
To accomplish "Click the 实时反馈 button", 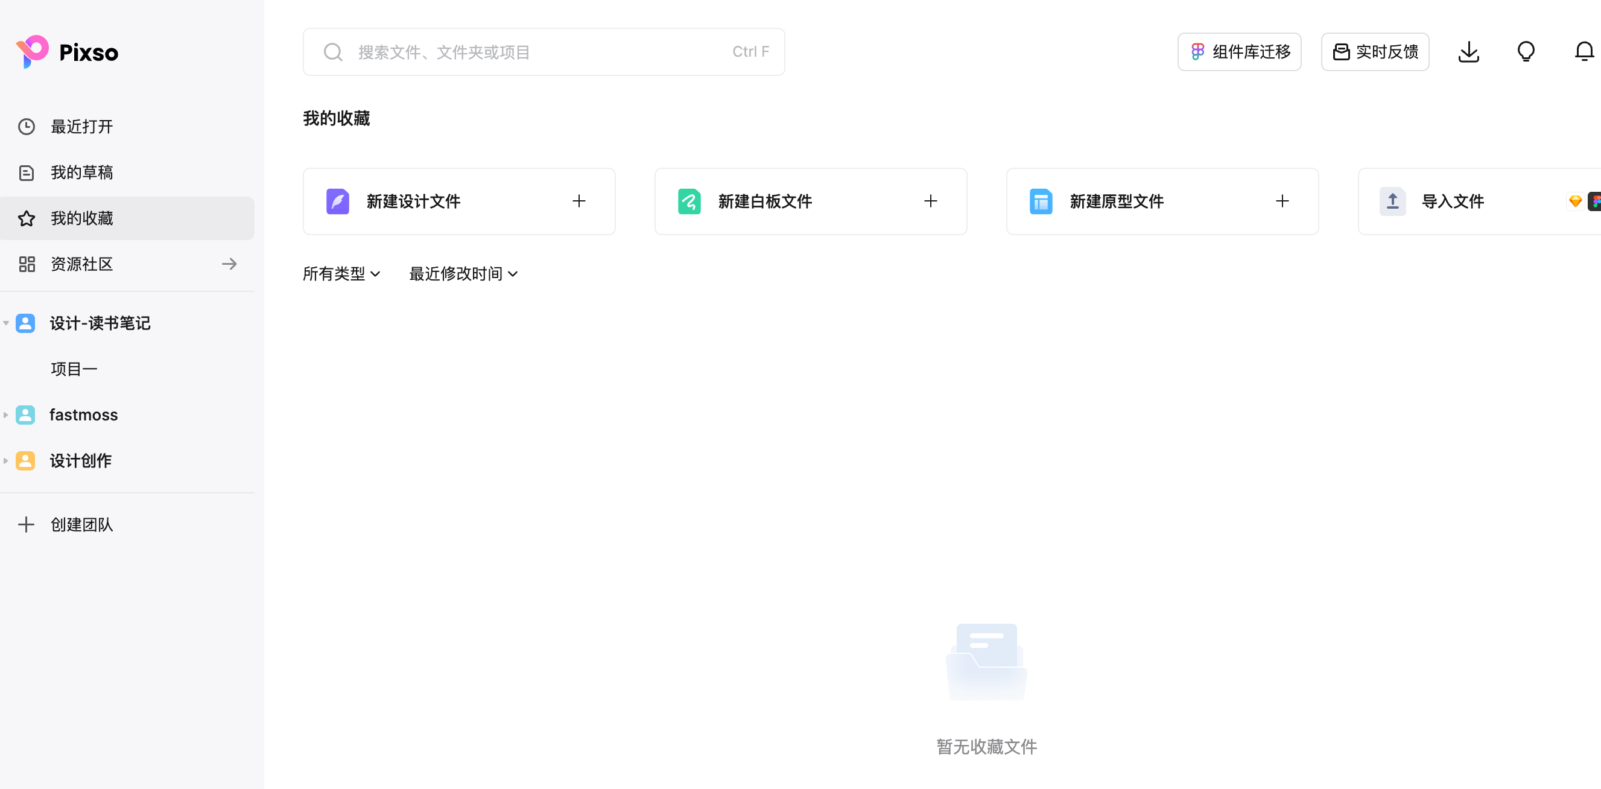I will pyautogui.click(x=1375, y=52).
